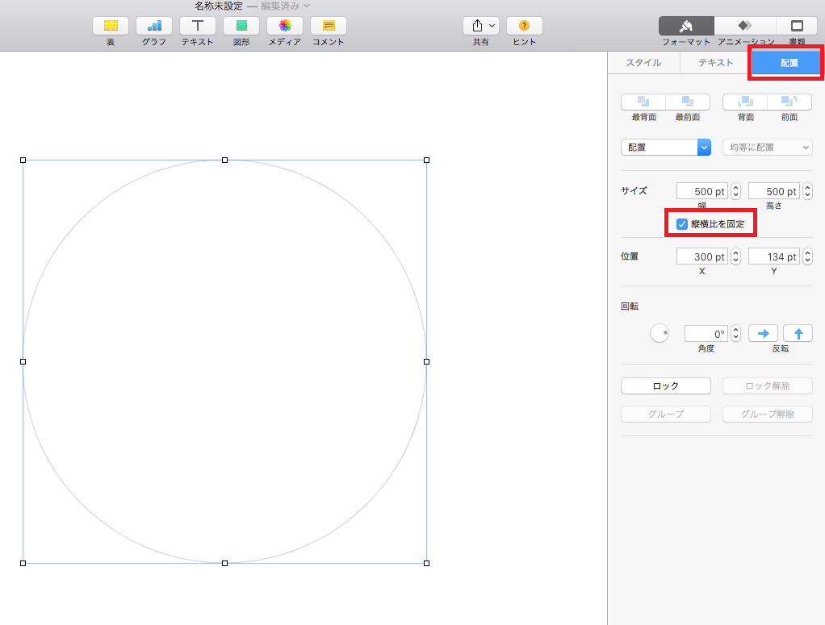Viewport: 825px width, 625px height.
Task: Click the rotation angle dial
Action: click(660, 333)
